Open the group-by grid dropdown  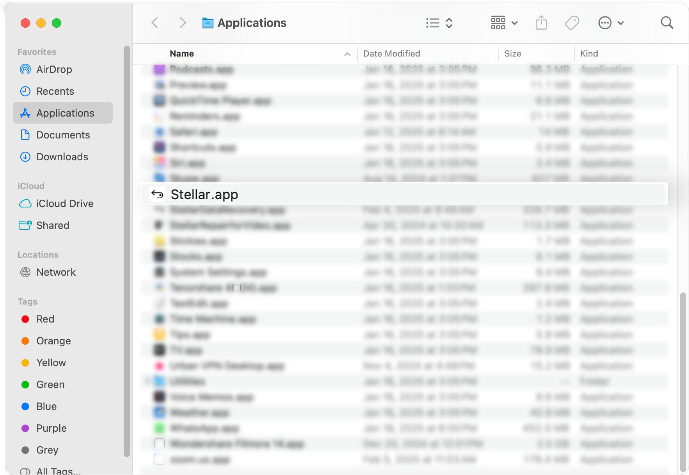click(504, 23)
